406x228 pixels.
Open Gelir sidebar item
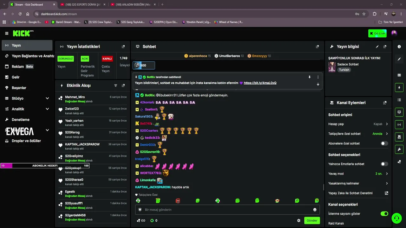click(27, 77)
